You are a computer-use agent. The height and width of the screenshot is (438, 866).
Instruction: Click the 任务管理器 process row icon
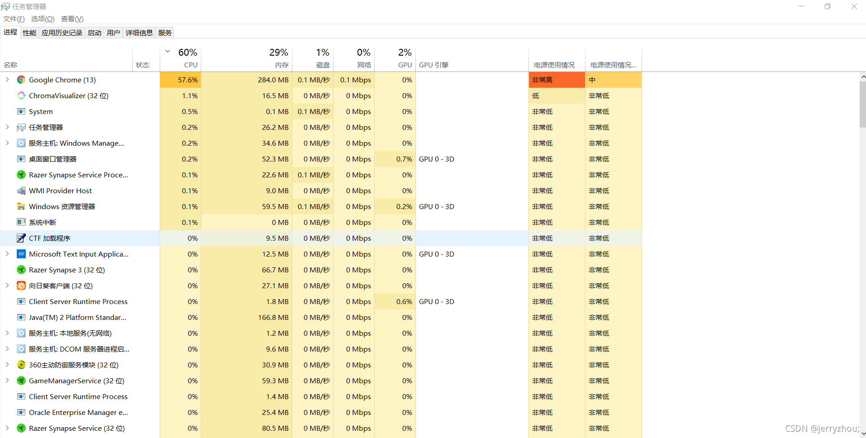(21, 128)
